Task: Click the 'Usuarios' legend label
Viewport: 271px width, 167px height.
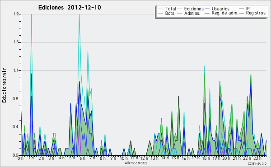Action: click(220, 9)
